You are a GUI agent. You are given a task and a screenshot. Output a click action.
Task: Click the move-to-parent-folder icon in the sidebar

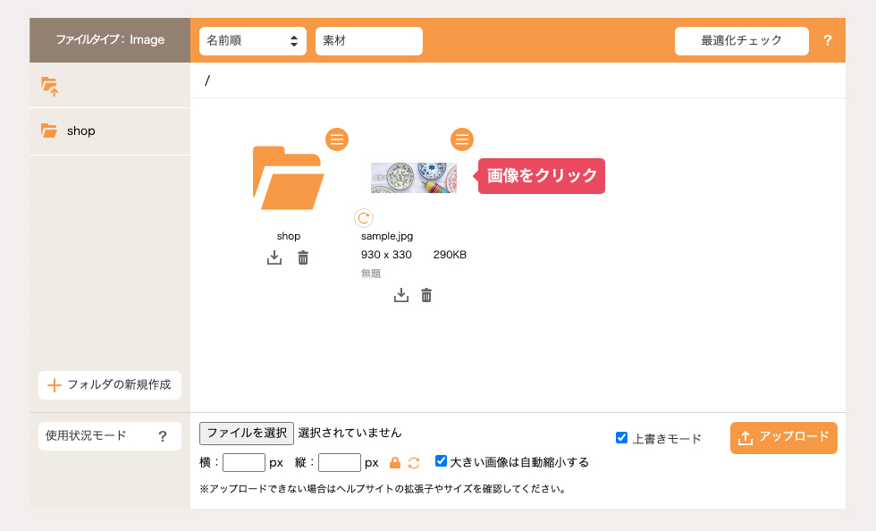51,86
